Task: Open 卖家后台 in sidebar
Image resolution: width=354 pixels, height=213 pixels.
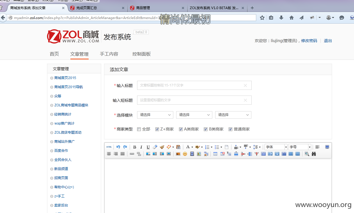Action: click(61, 205)
